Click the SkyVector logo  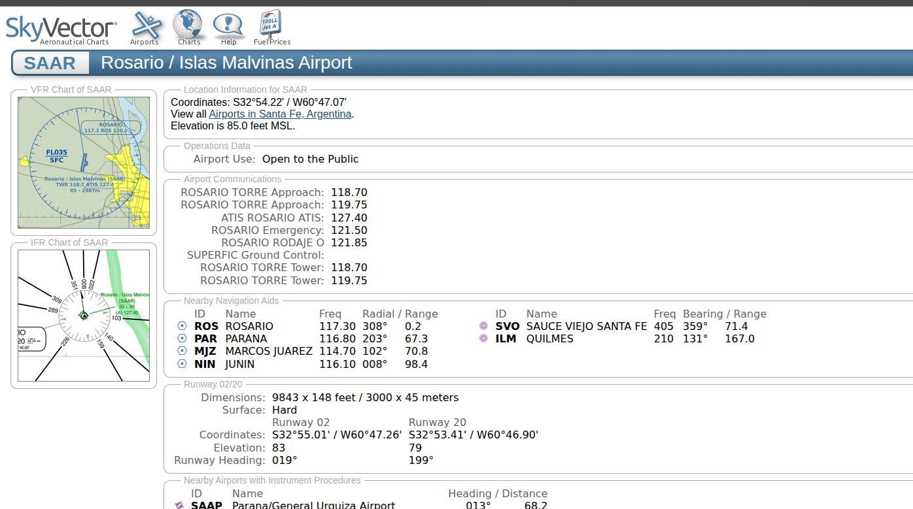61,29
